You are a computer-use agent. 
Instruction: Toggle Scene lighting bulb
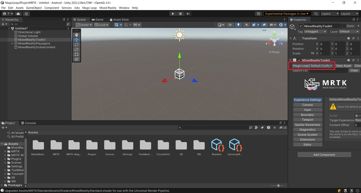(239, 25)
